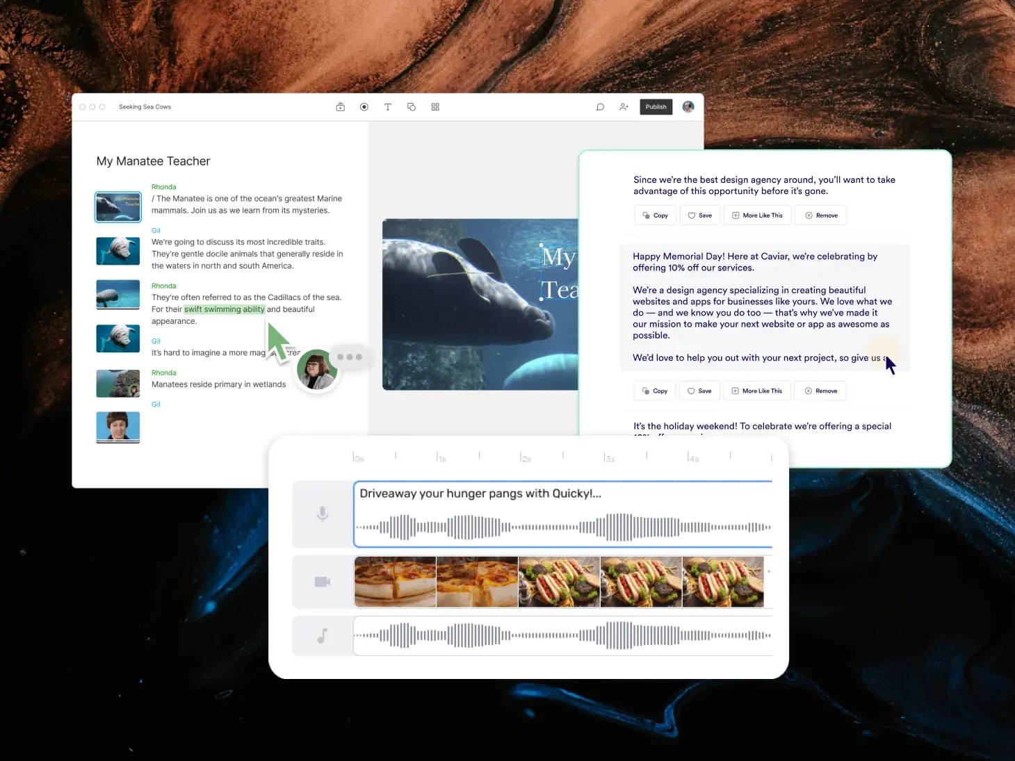Save the Happy Memorial Day result
The width and height of the screenshot is (1015, 761).
(699, 391)
